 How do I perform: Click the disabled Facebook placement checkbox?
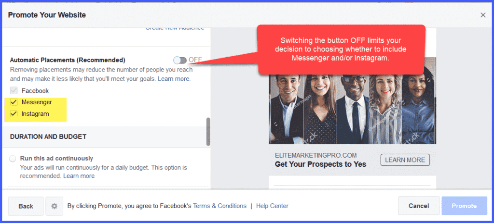click(14, 91)
